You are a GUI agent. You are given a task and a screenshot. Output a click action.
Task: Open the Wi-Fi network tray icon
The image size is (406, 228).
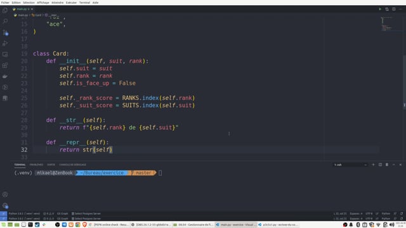click(378, 225)
